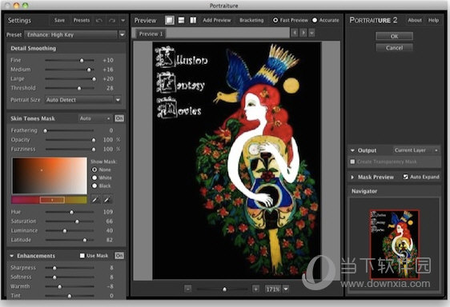Select horizontal split preview layout icon
450x307 pixels.
(x=182, y=20)
